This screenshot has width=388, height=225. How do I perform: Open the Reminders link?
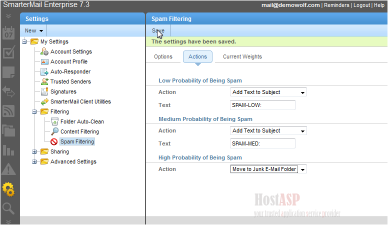coord(336,5)
